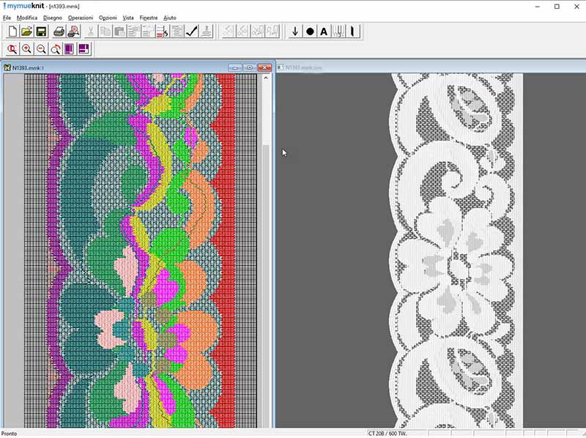The width and height of the screenshot is (586, 438).
Task: Save the pattern with the floppy disk icon
Action: tap(41, 31)
